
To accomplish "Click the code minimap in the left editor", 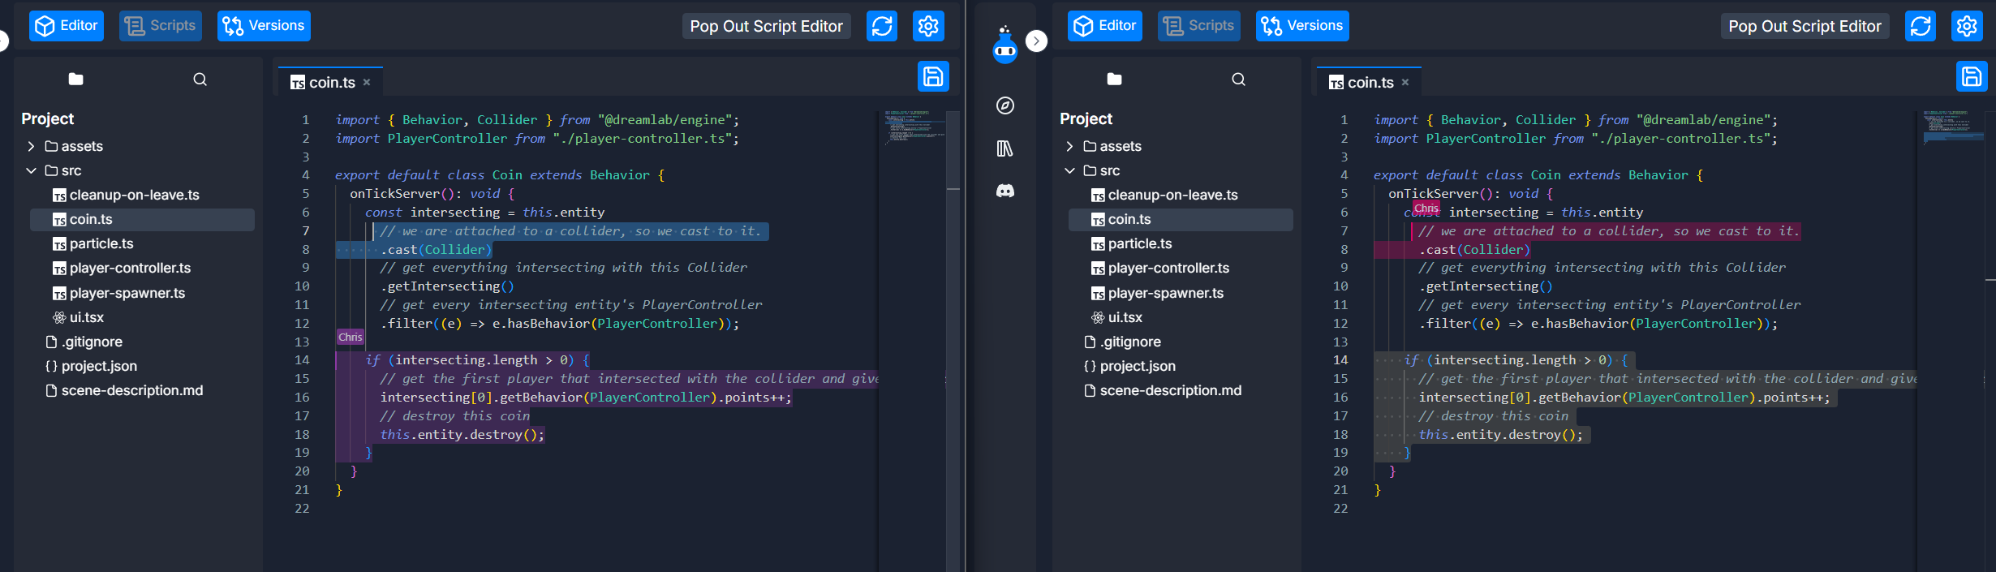I will 914,128.
